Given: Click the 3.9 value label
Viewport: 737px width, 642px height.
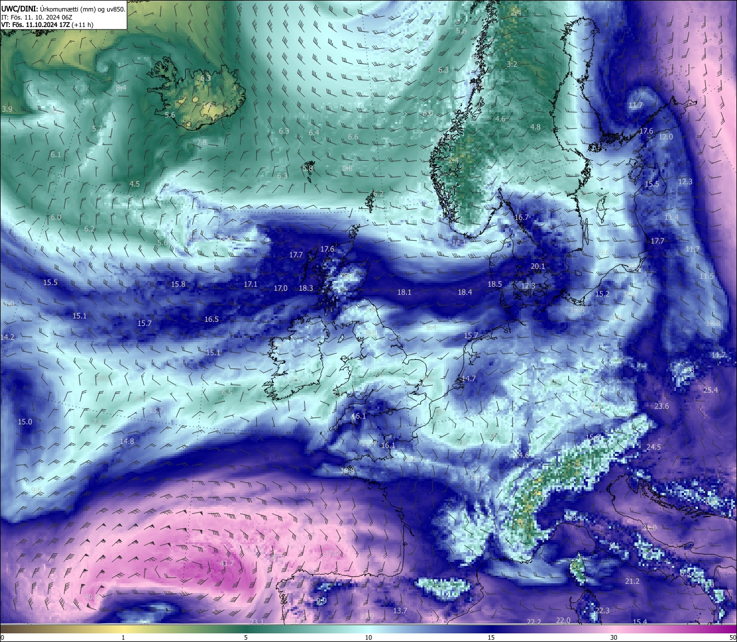Looking at the screenshot, I should coord(7,109).
